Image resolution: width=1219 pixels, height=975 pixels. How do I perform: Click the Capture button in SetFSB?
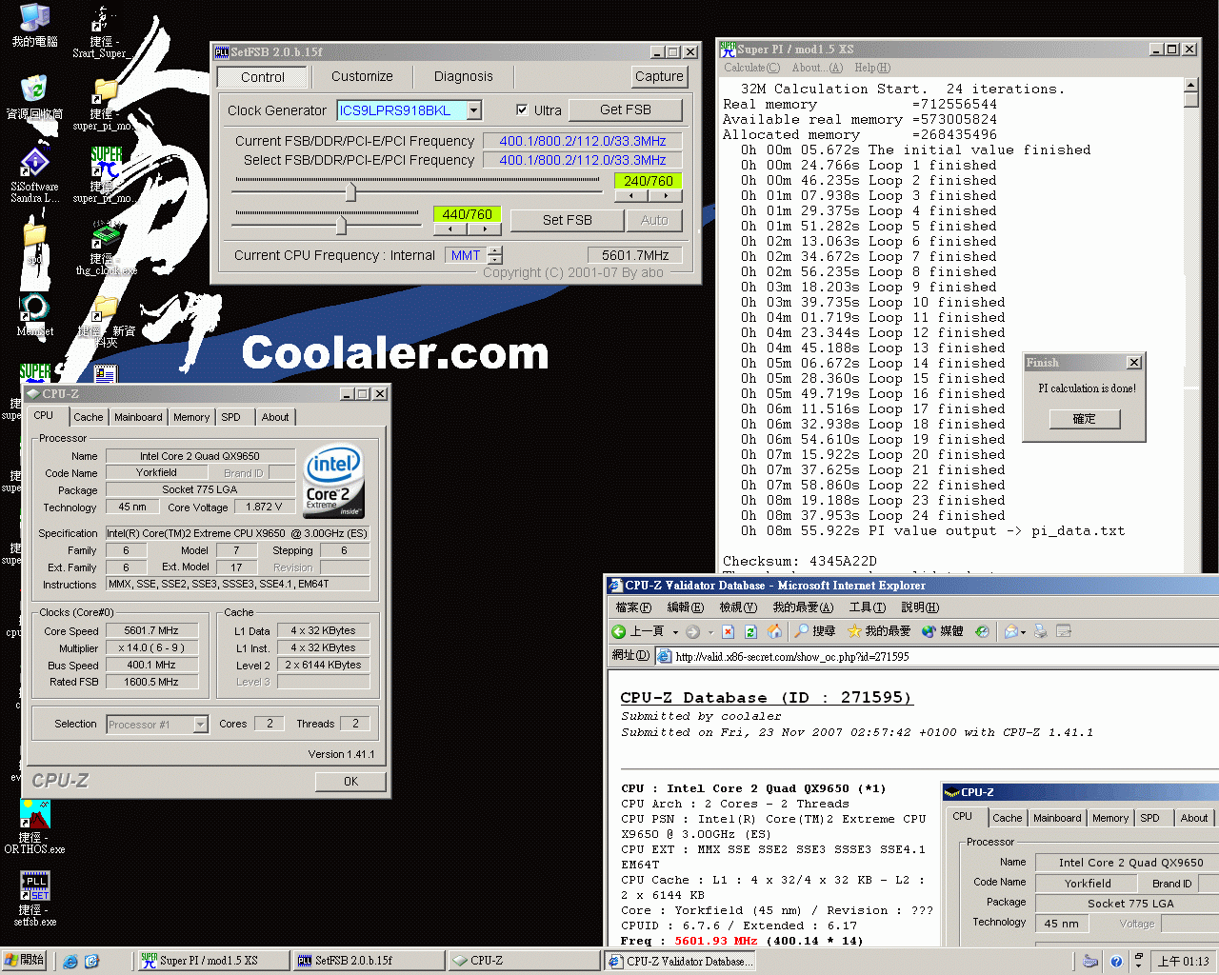(659, 76)
